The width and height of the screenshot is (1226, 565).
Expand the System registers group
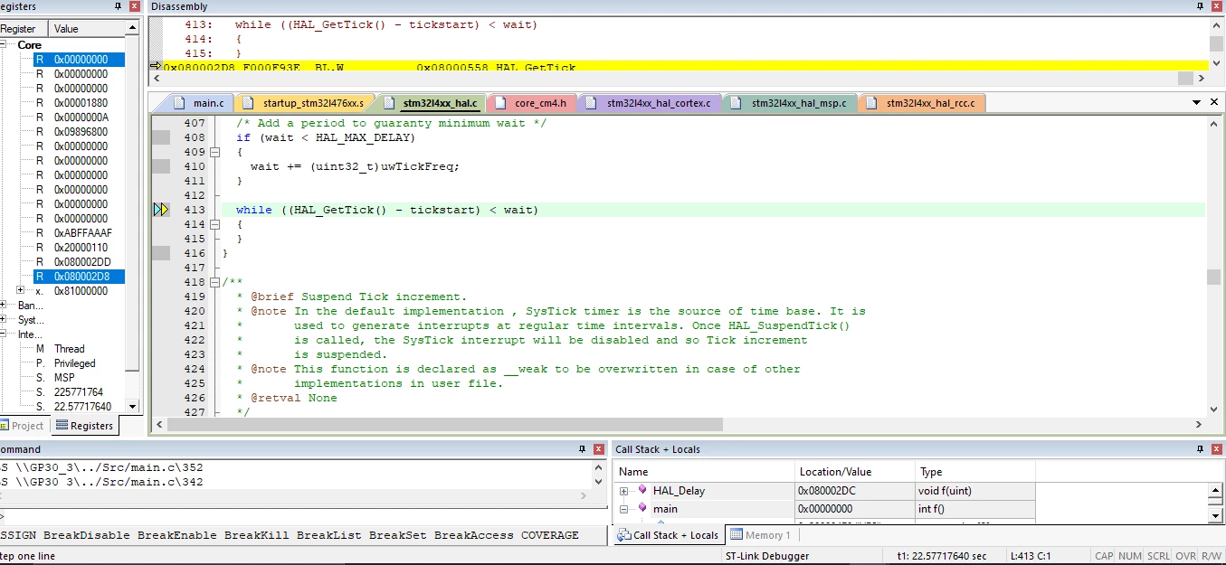click(x=5, y=320)
